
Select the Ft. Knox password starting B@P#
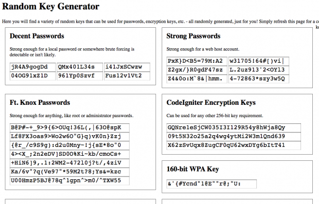click(x=69, y=127)
